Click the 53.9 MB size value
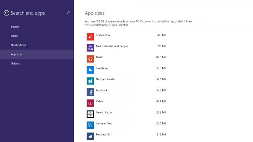 pos(161,90)
